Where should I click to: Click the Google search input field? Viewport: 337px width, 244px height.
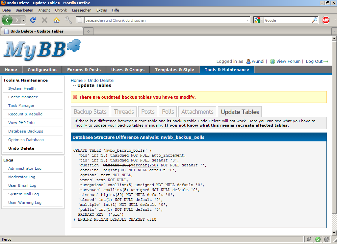tap(287, 20)
